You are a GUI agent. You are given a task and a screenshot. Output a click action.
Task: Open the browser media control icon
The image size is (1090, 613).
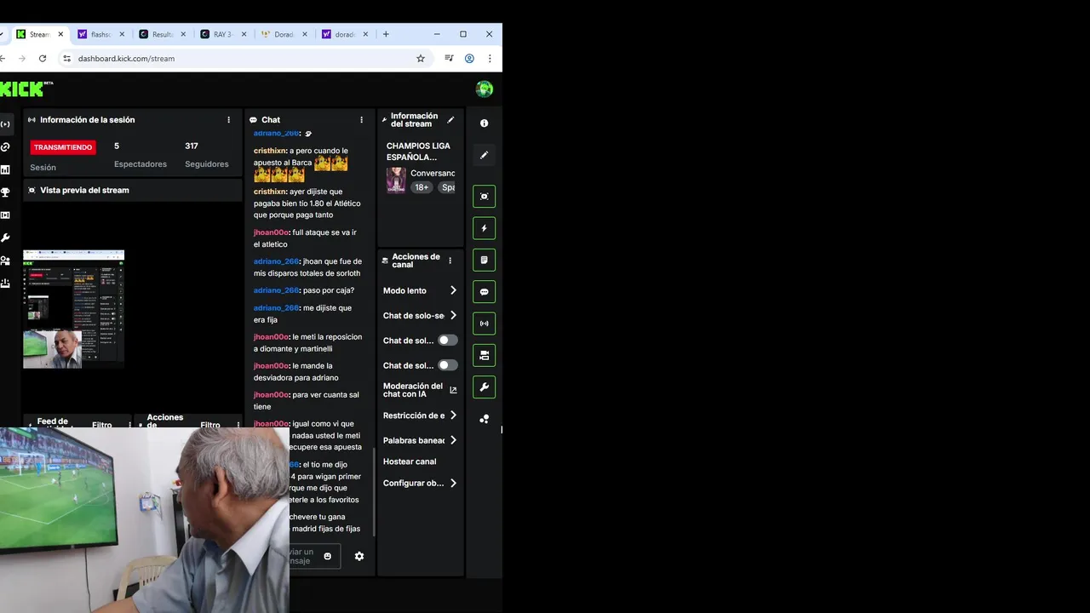(x=449, y=59)
